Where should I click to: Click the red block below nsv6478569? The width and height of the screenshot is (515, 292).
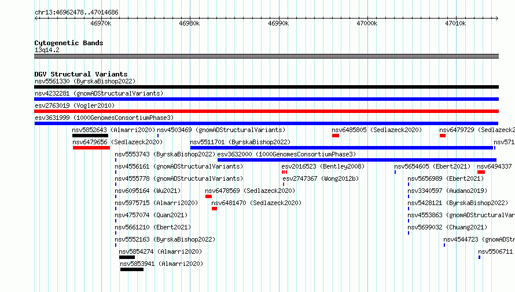click(x=208, y=196)
